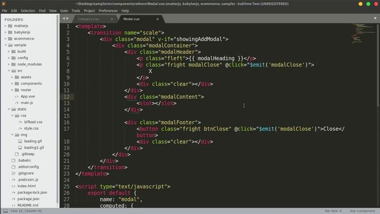
Task: Open style.css file
Action: tap(31, 128)
